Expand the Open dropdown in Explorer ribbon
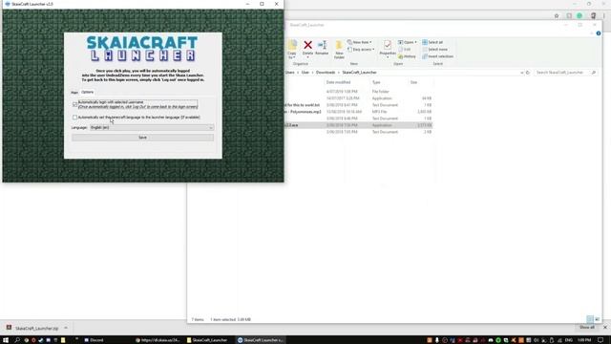 [x=408, y=42]
